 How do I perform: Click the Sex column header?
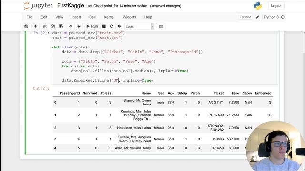(x=161, y=93)
